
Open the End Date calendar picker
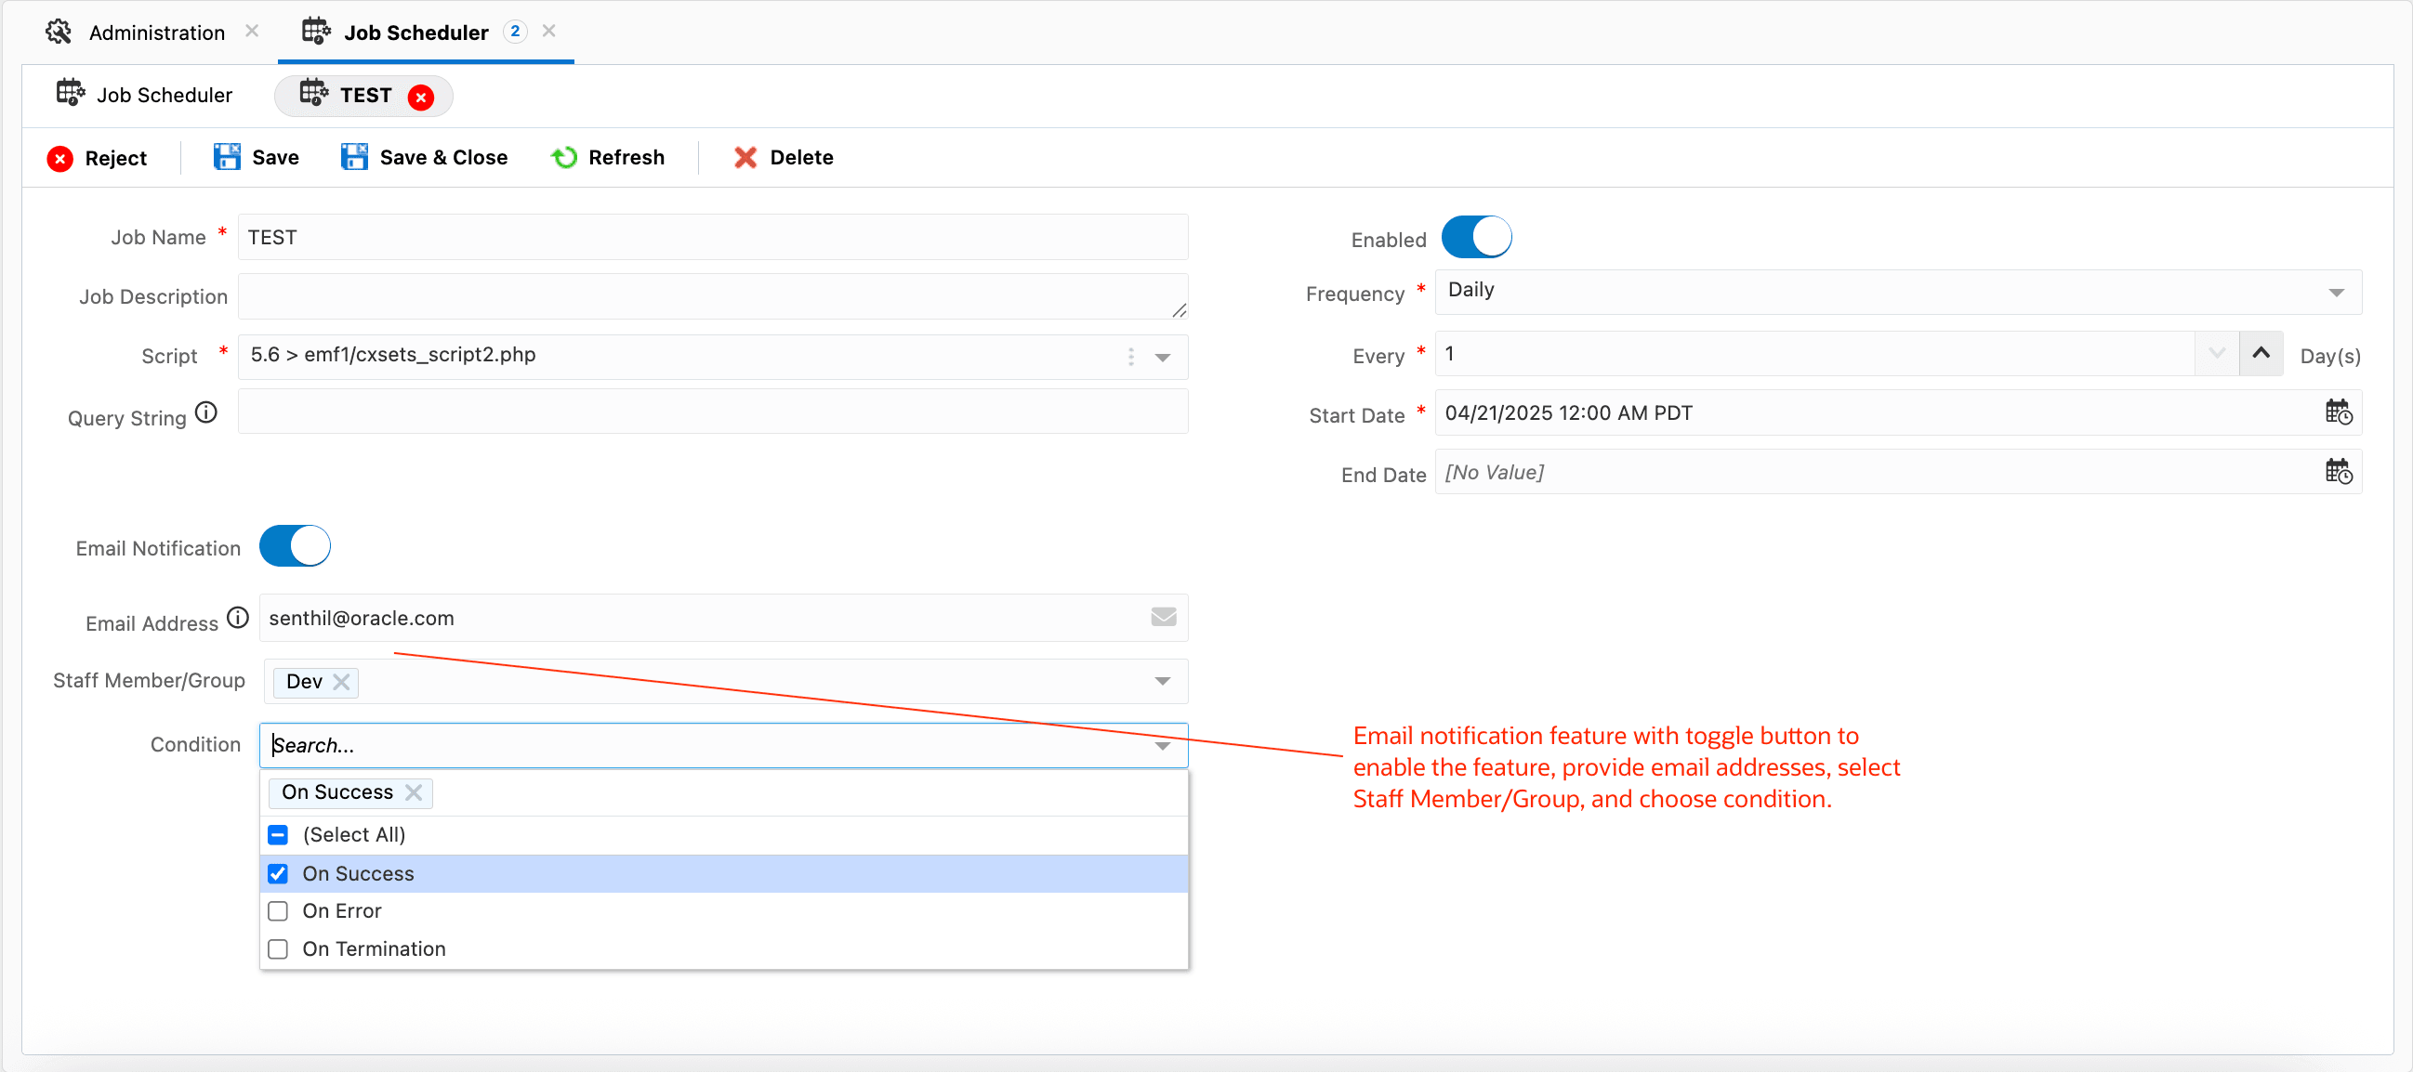(x=2337, y=472)
